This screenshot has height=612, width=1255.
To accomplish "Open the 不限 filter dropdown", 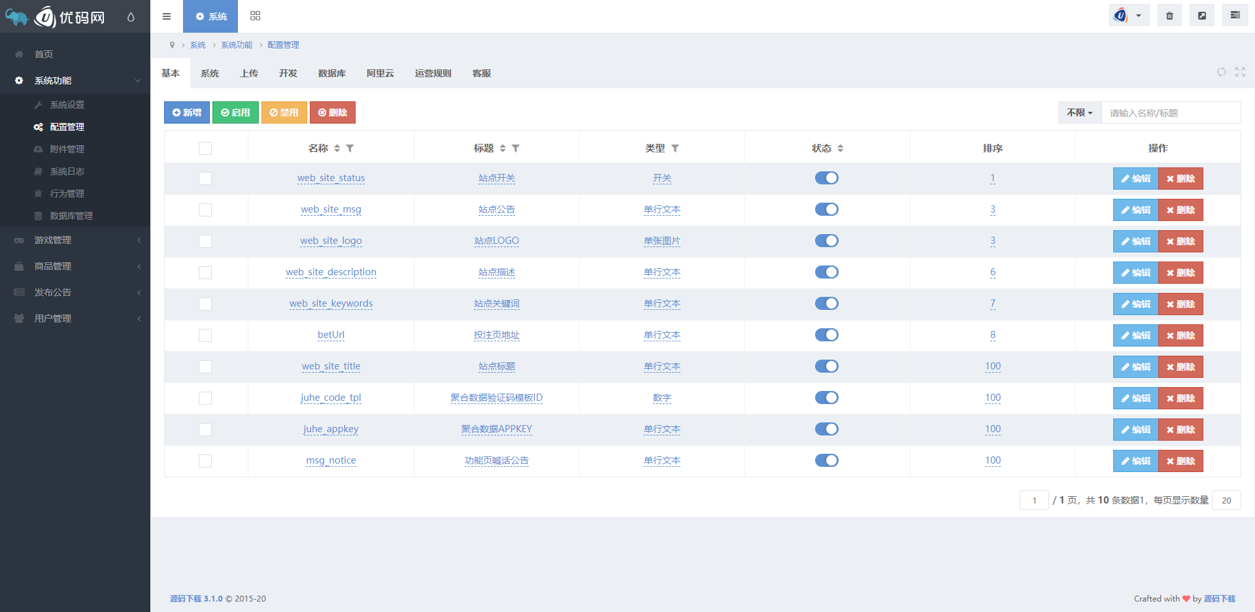I will [1079, 112].
